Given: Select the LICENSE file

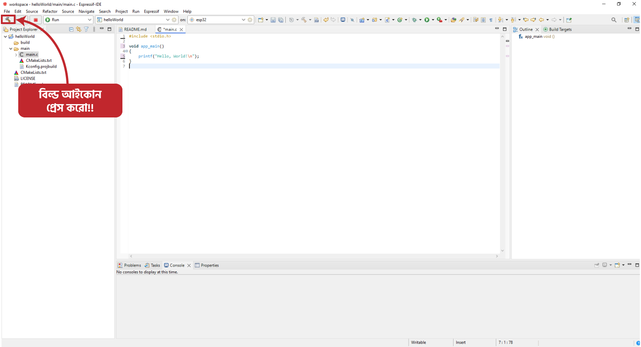Looking at the screenshot, I should click(x=28, y=78).
